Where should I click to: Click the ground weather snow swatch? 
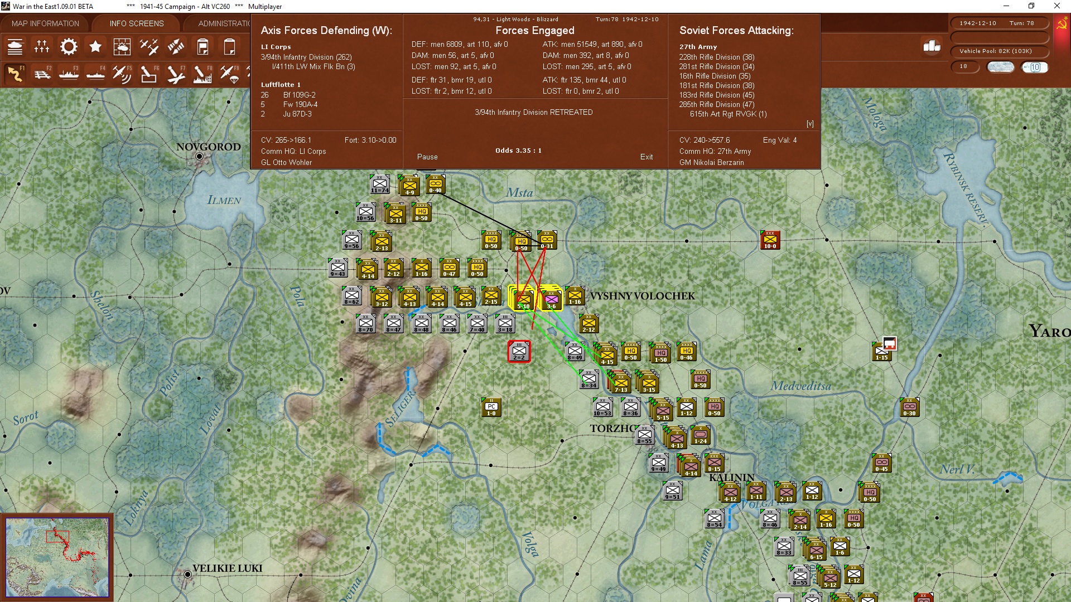1000,67
